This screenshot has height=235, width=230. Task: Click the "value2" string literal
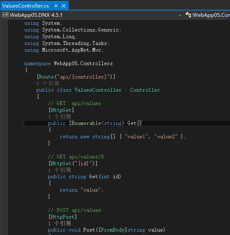pos(166,137)
